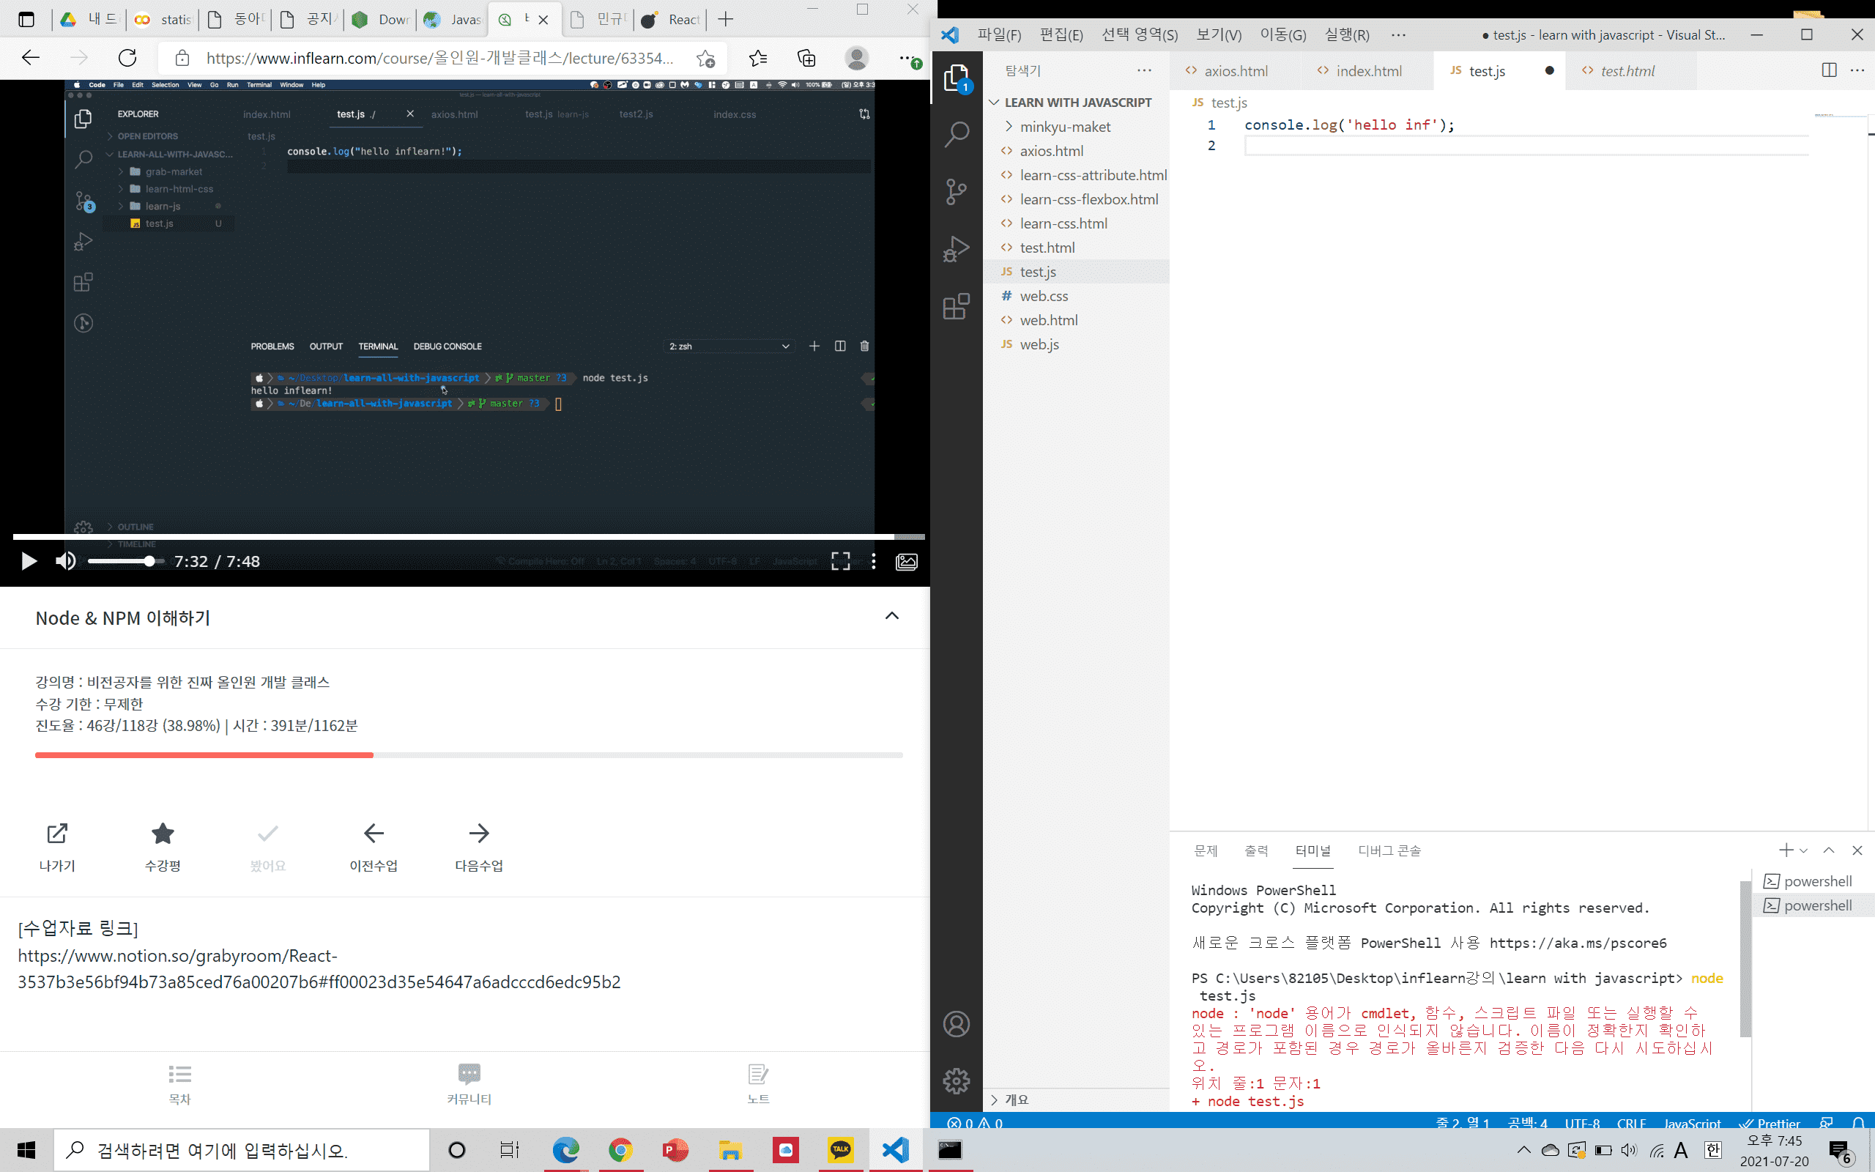This screenshot has height=1172, width=1875.
Task: Click the video volume slider
Action: (124, 561)
